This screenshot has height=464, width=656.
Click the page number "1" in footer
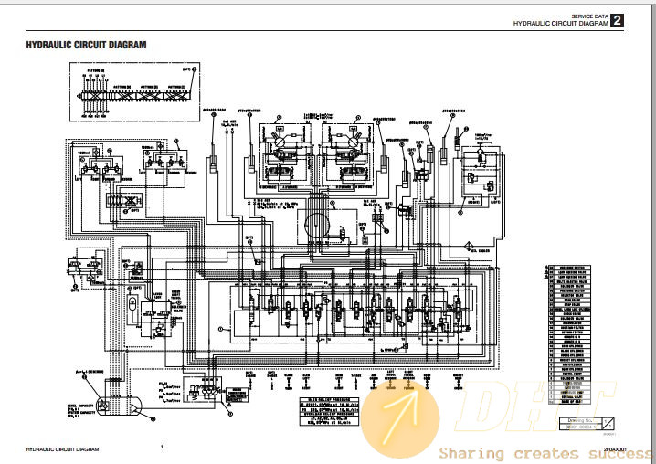point(162,447)
